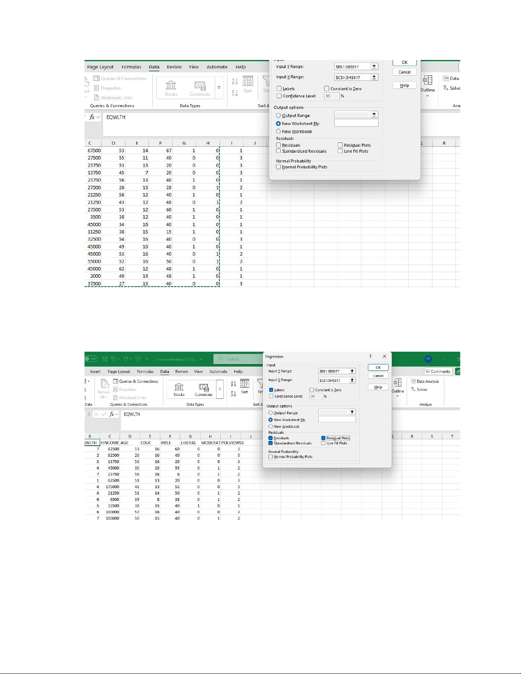The width and height of the screenshot is (521, 674).
Task: Expand the Undo history dropdown arrow
Action: [119, 359]
